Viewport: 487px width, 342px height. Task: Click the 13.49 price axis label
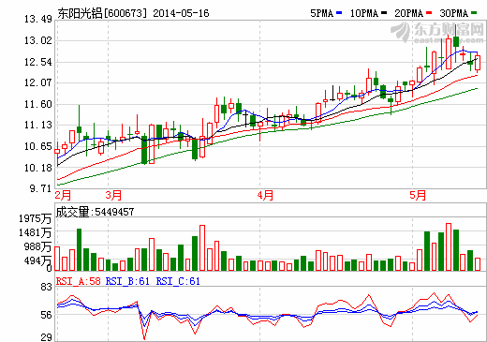38,20
